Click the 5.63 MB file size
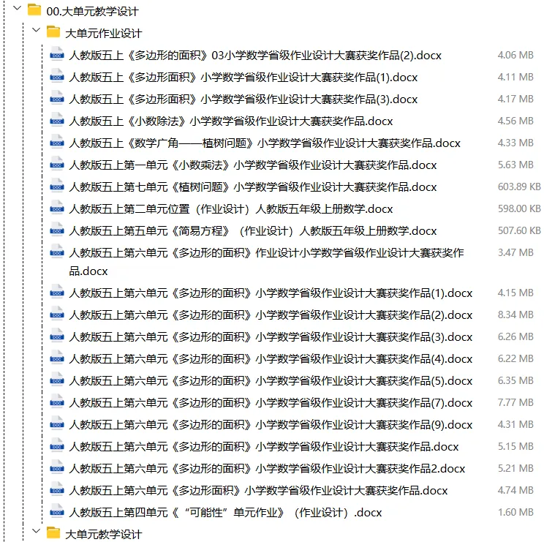The height and width of the screenshot is (542, 544). [515, 165]
